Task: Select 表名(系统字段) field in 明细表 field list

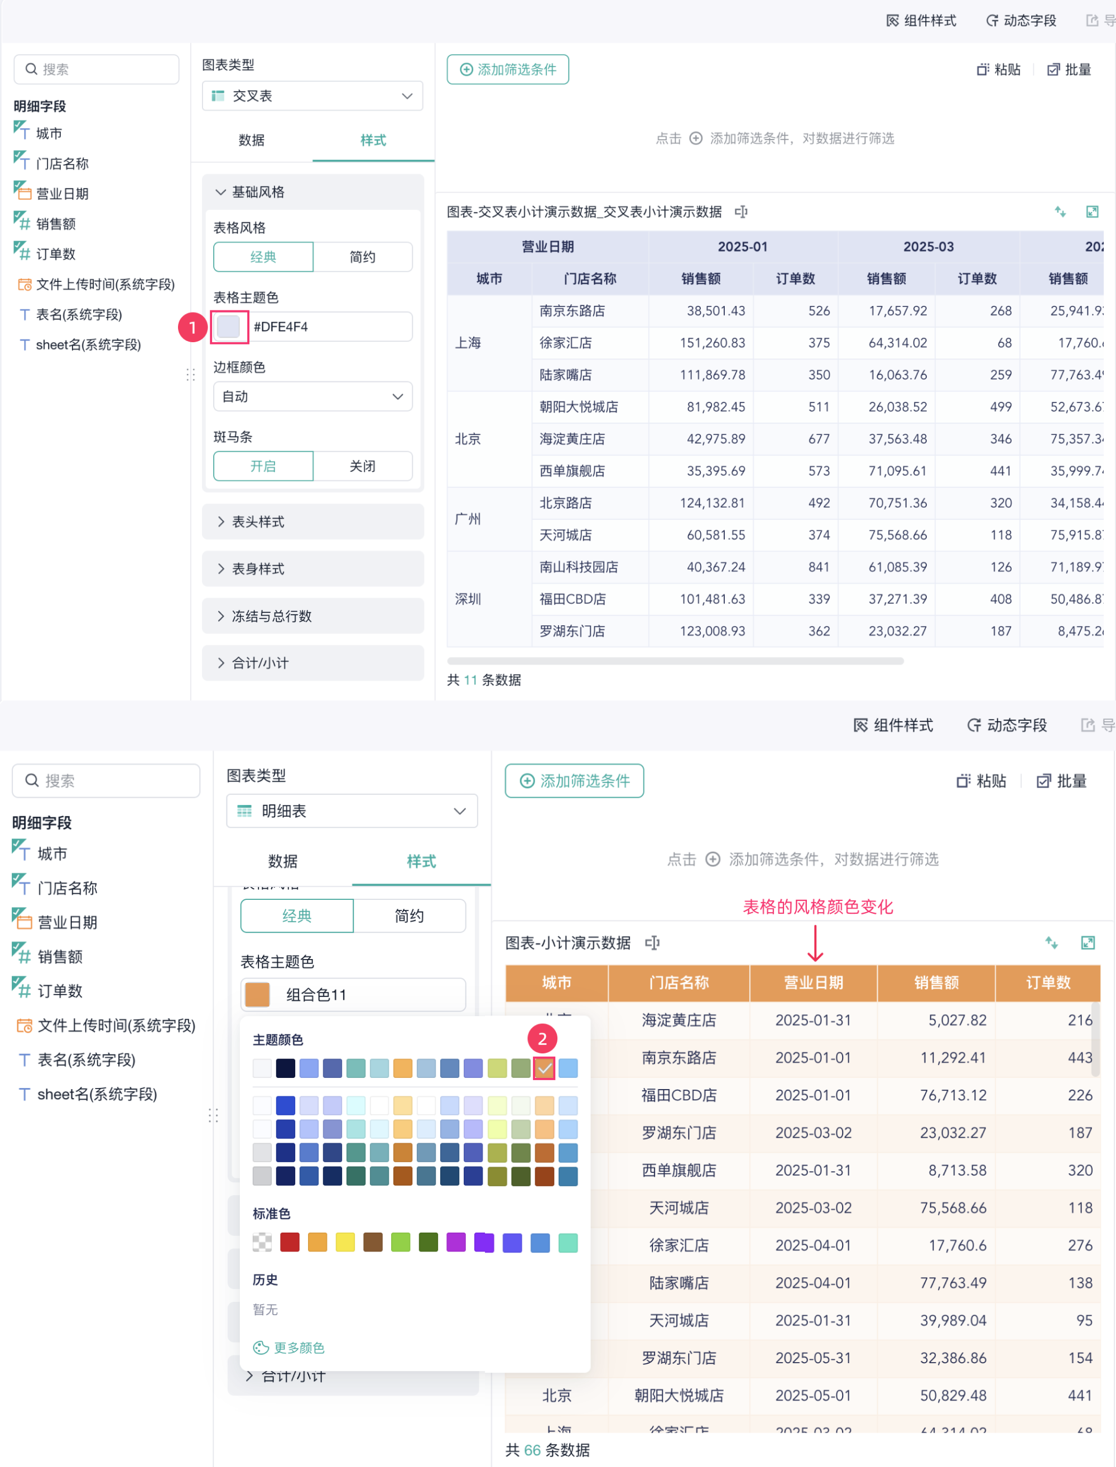Action: click(x=86, y=1059)
